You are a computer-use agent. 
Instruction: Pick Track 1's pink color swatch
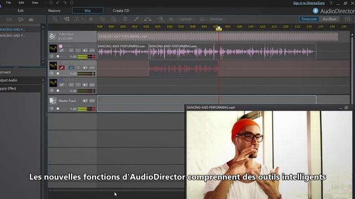coord(60,46)
